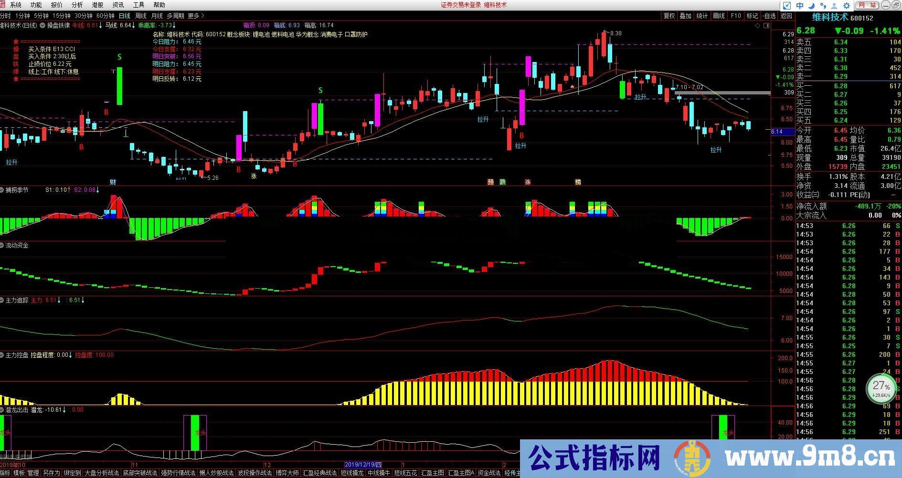Open the 报价 menu
902x478 pixels.
(x=56, y=5)
